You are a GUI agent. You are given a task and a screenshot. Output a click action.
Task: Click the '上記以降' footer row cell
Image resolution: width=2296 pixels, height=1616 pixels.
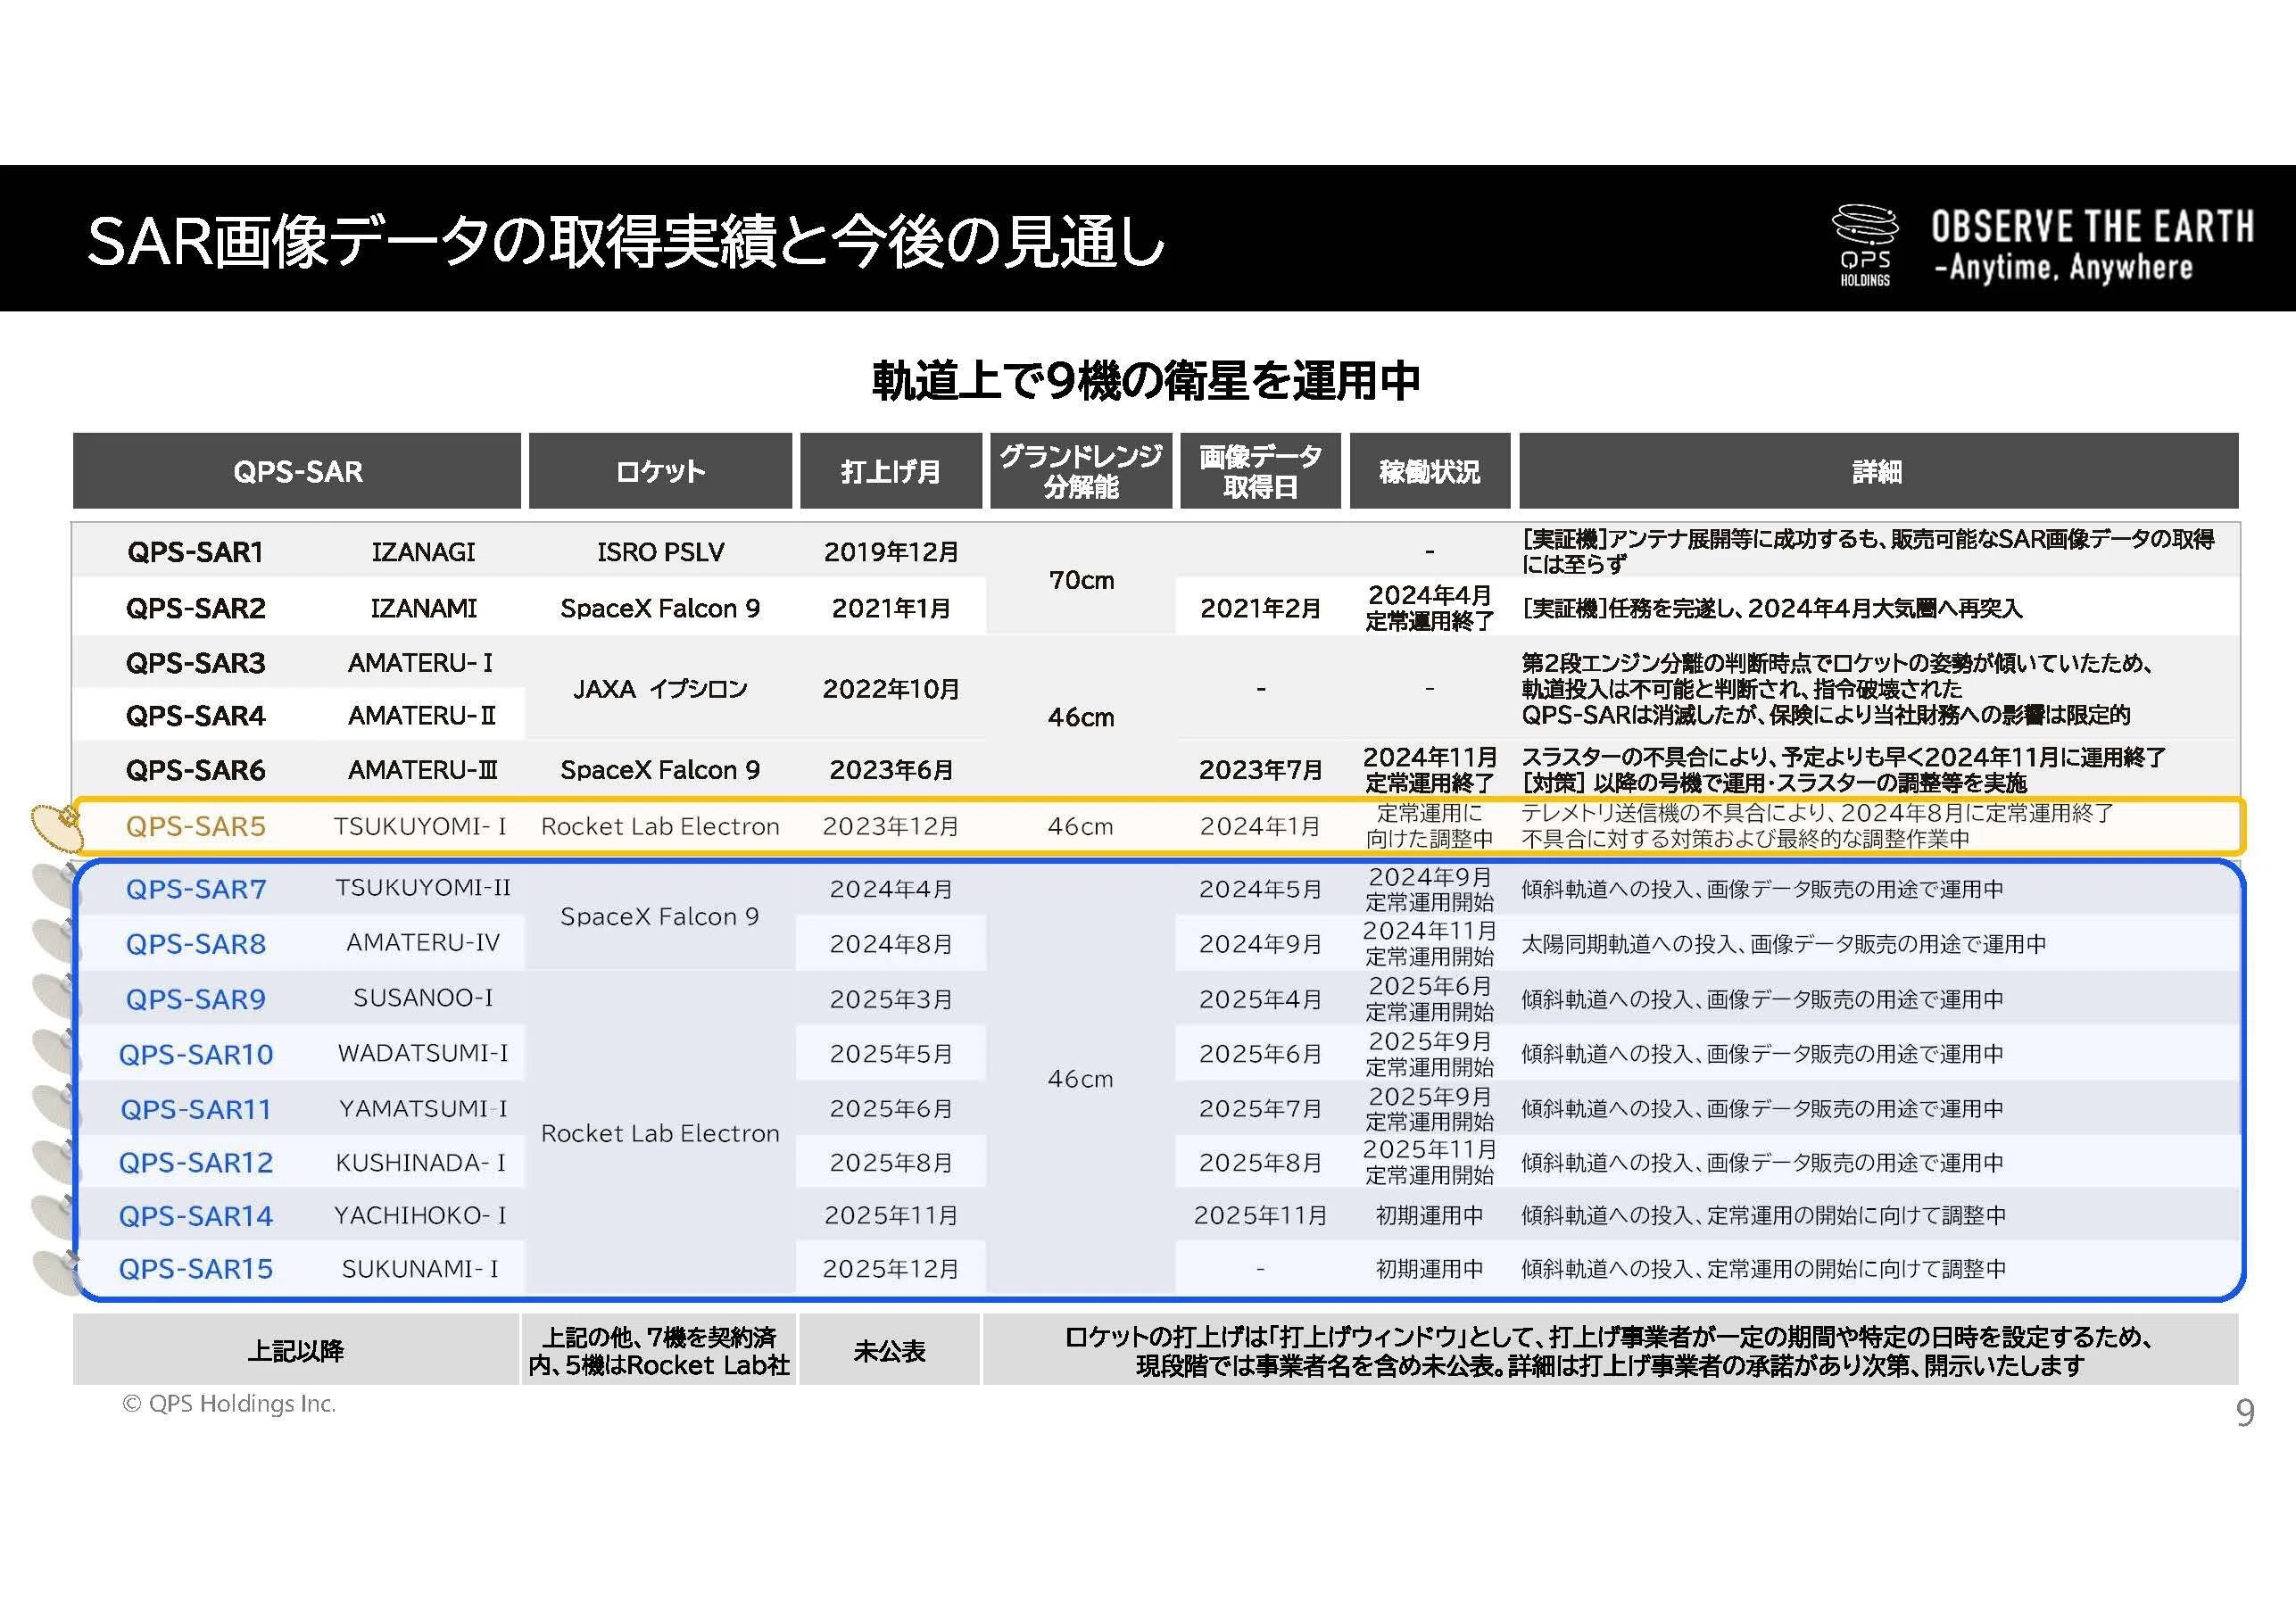pos(296,1350)
